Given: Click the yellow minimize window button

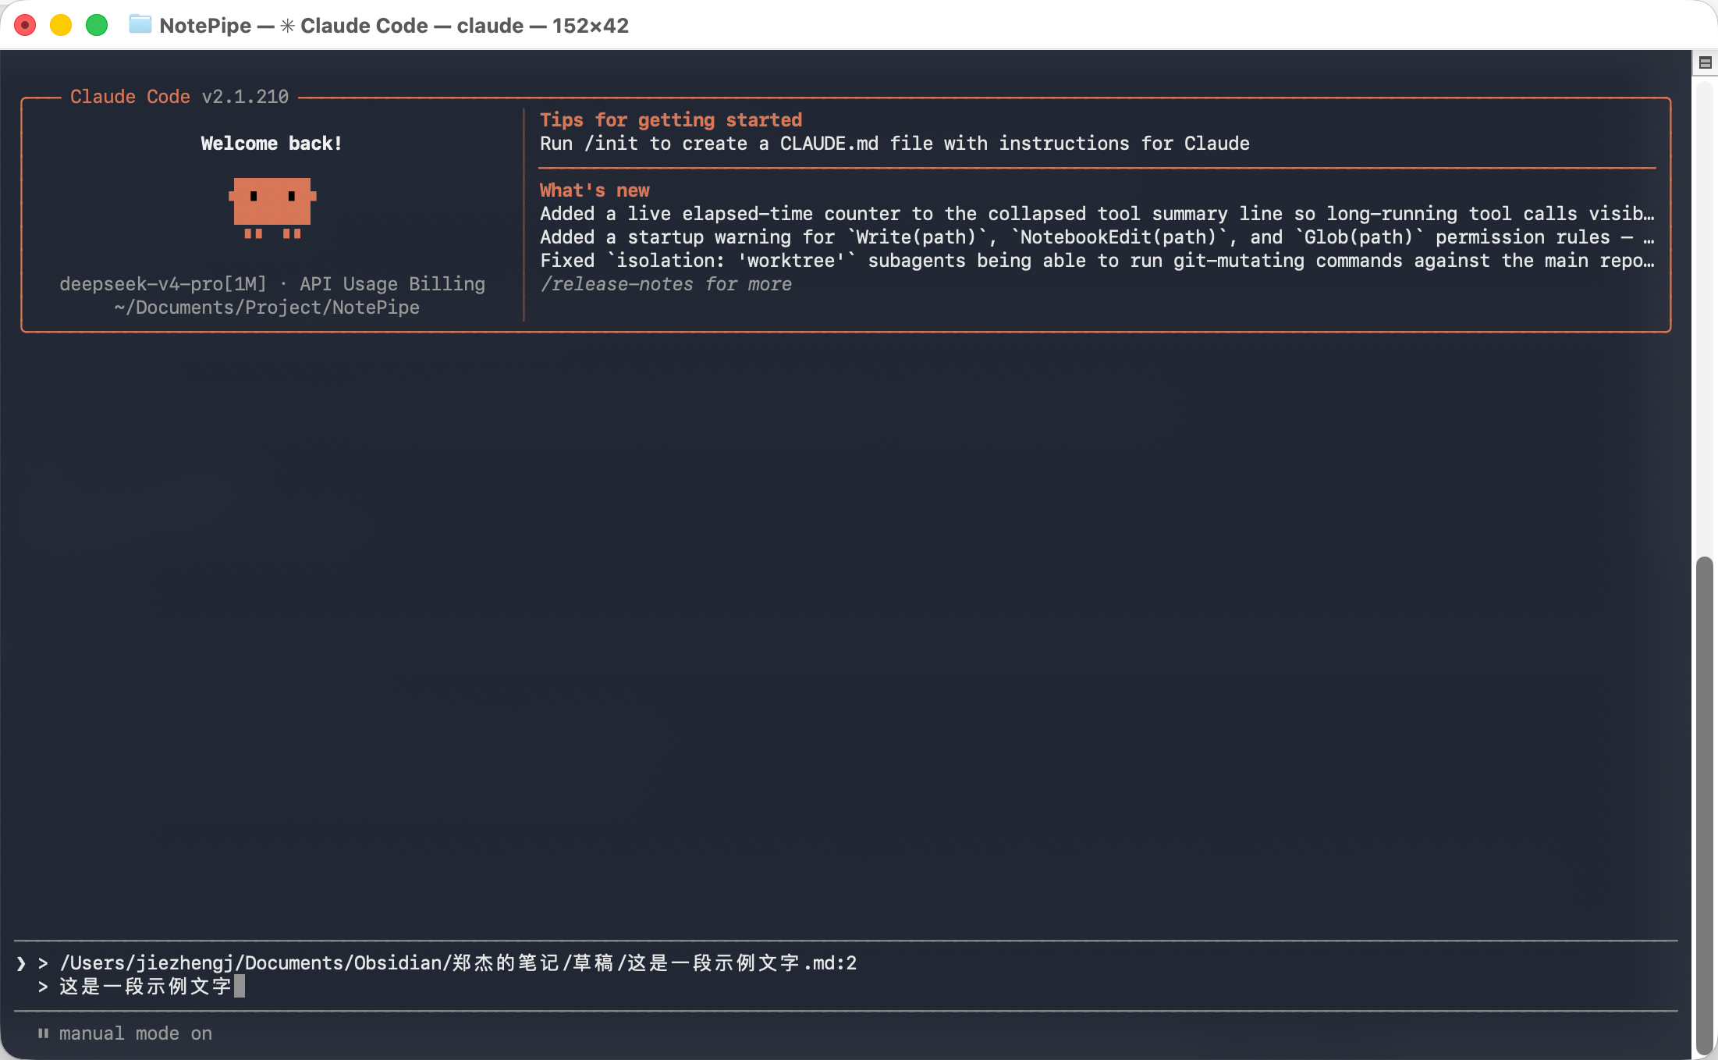Looking at the screenshot, I should (x=61, y=26).
